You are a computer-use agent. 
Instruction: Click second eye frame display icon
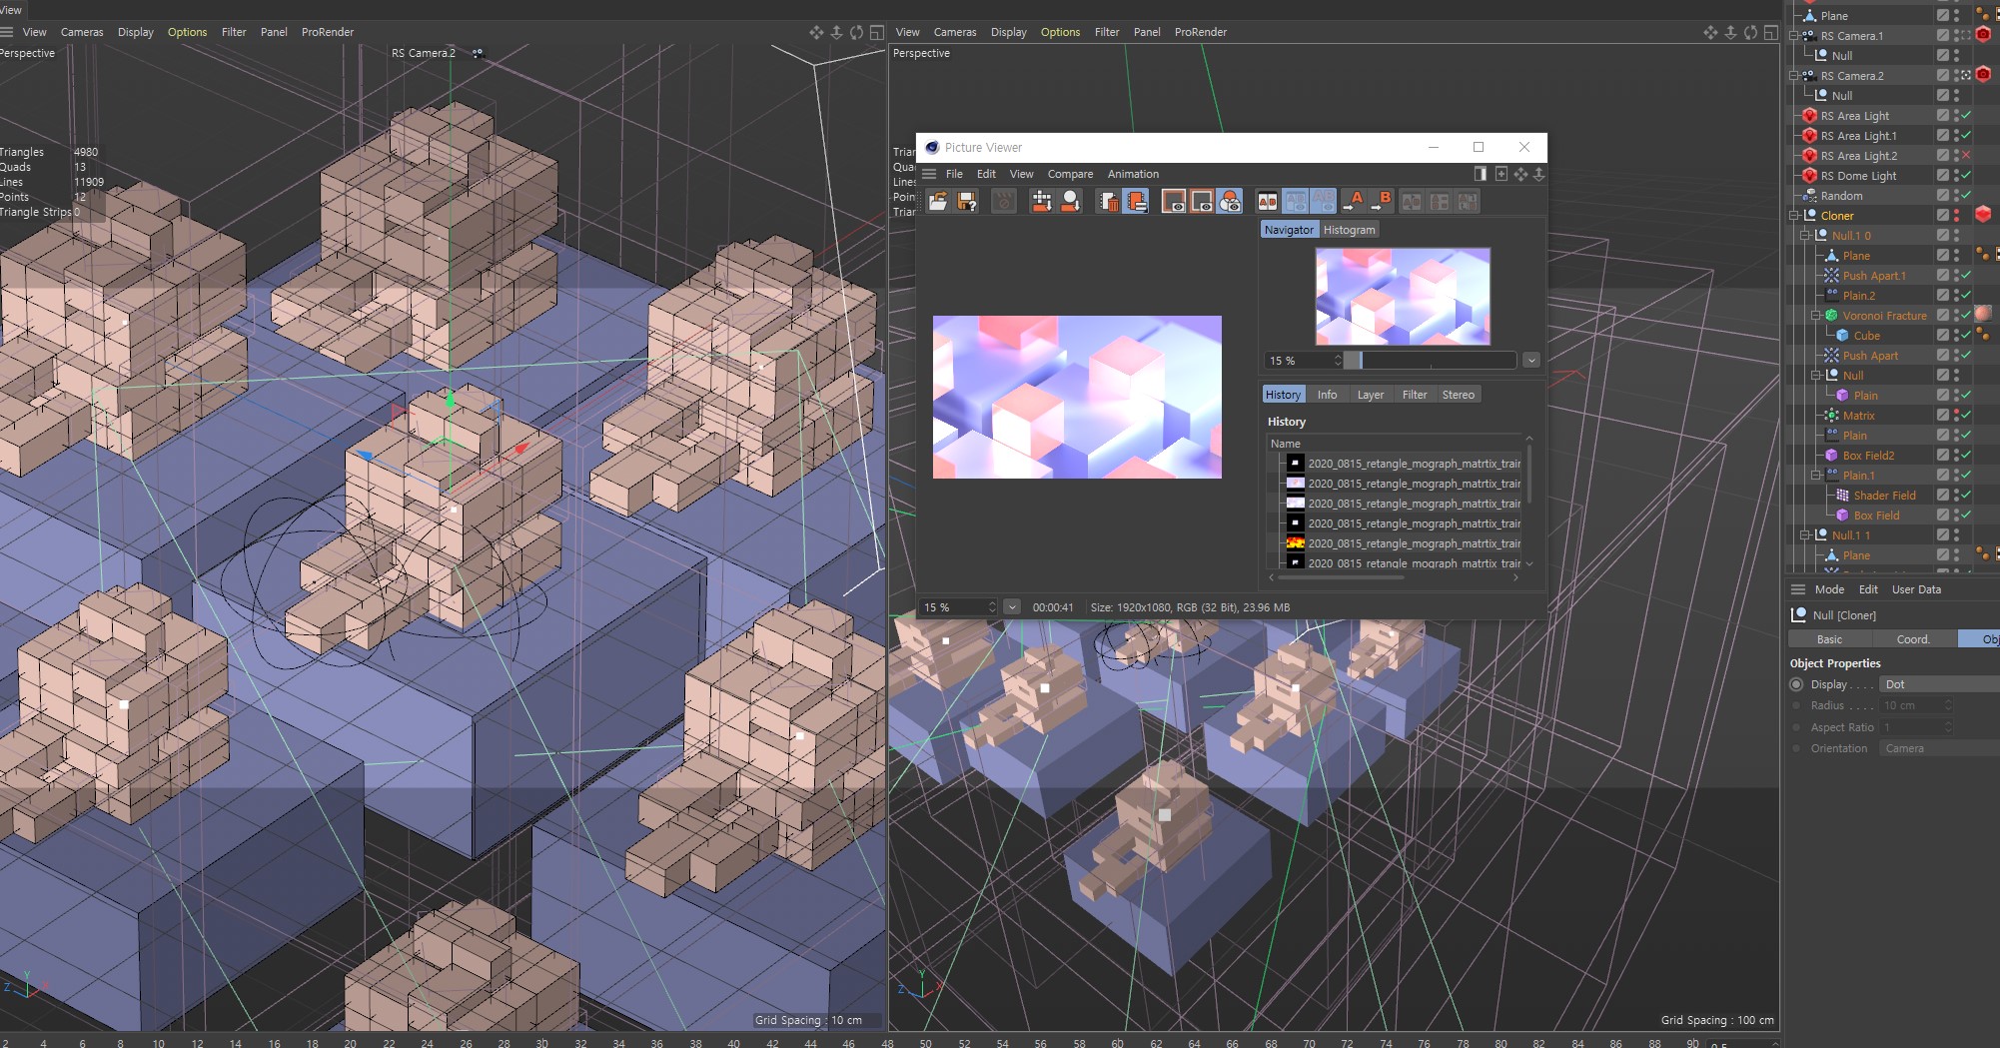coord(1202,202)
